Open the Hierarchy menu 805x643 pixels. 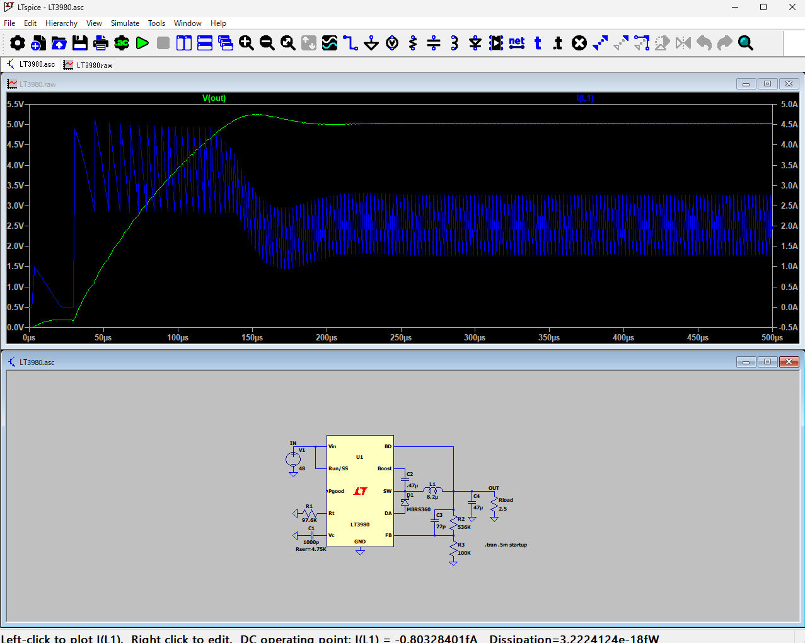(x=61, y=23)
